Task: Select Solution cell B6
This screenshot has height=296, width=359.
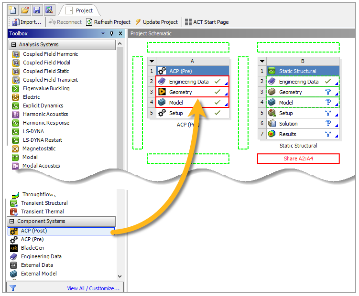Action: (x=303, y=124)
